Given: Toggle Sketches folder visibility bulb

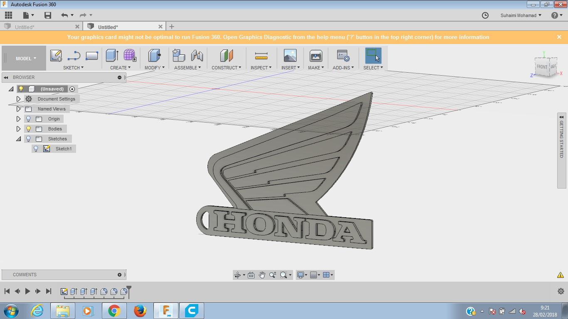Looking at the screenshot, I should (x=29, y=139).
